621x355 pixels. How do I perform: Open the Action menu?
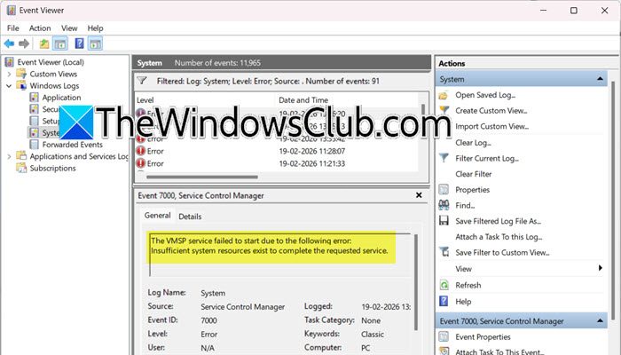(x=40, y=28)
